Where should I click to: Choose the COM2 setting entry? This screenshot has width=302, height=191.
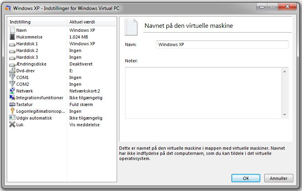(x=62, y=84)
